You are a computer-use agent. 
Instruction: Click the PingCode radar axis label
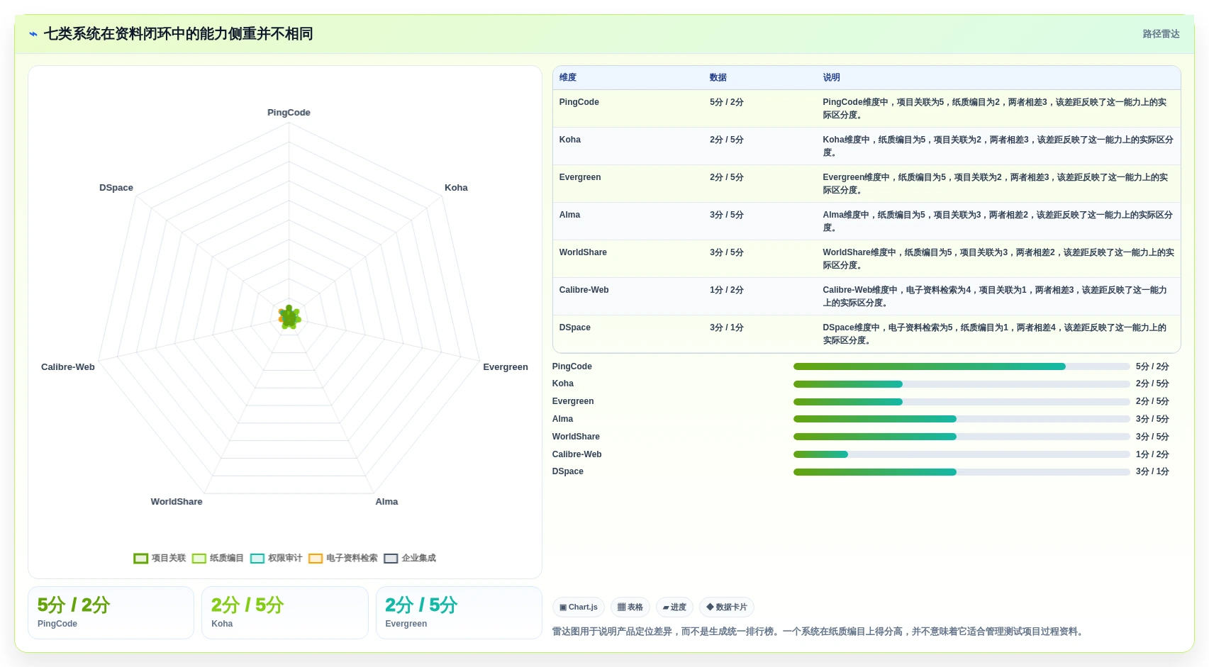[289, 113]
